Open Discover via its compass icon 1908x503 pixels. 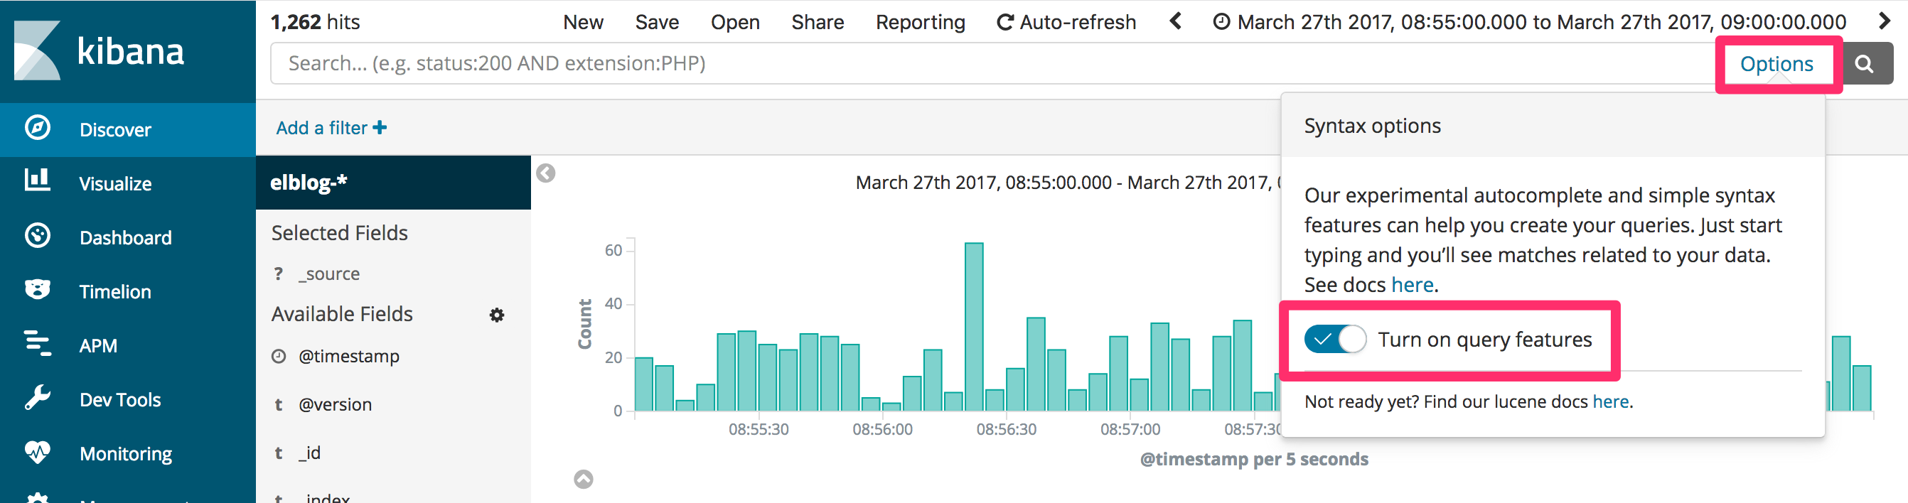click(x=37, y=128)
